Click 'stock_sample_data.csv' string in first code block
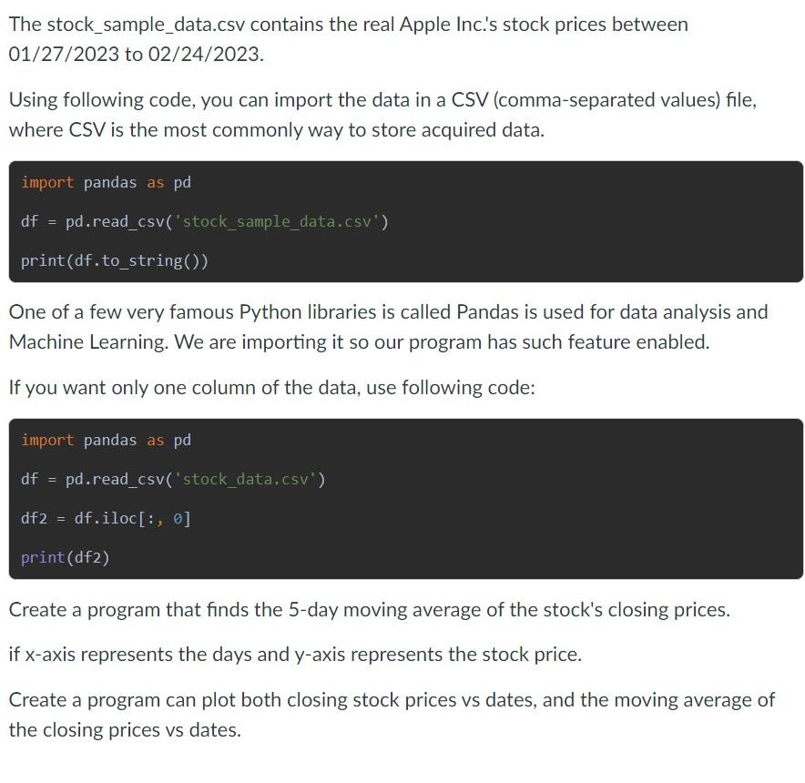The width and height of the screenshot is (805, 783). point(280,222)
